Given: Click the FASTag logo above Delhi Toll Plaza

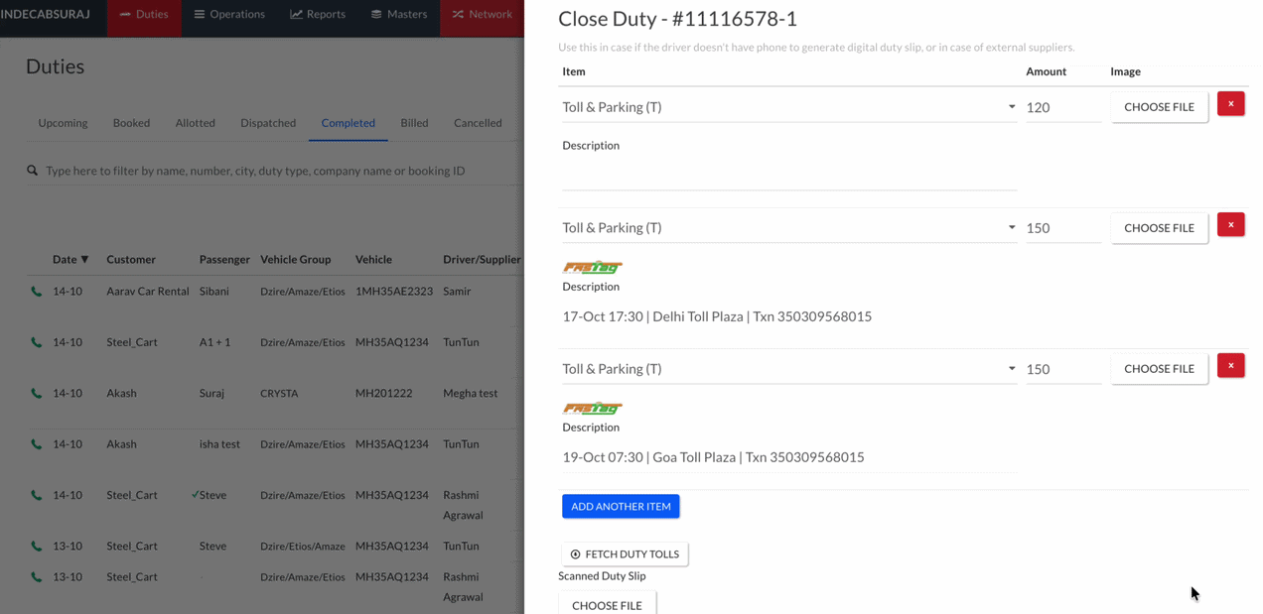Looking at the screenshot, I should point(593,267).
